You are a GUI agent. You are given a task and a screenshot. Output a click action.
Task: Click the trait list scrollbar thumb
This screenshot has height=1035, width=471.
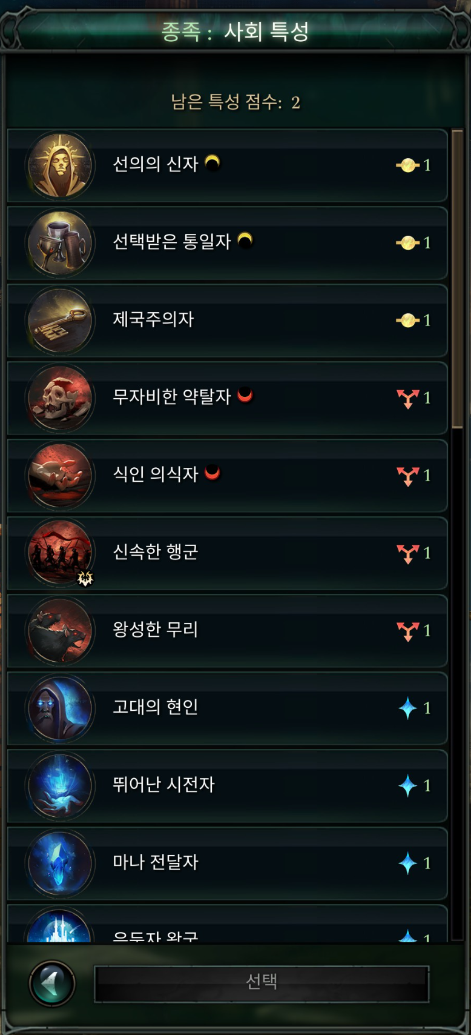[x=457, y=279]
